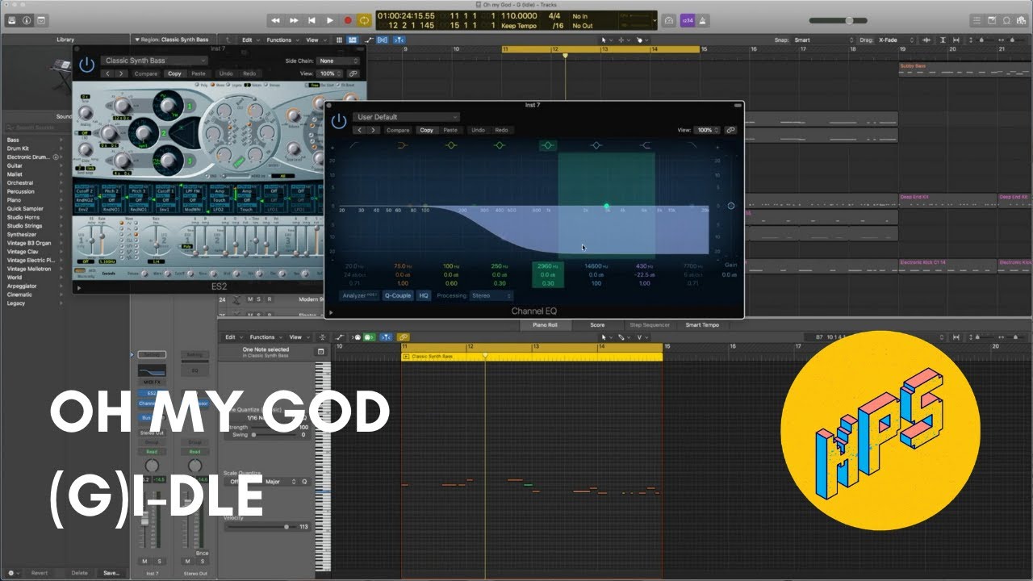Toggle Channel EQ power button

pos(339,122)
